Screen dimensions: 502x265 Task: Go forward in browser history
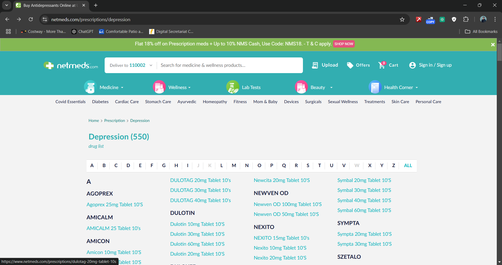(19, 19)
